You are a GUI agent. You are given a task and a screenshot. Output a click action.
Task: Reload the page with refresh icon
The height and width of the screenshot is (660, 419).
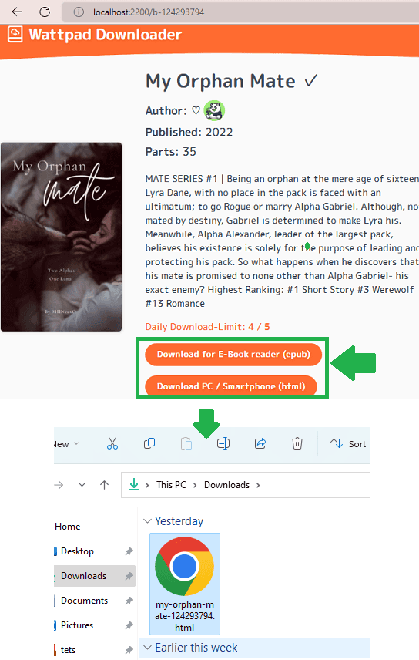tap(45, 12)
